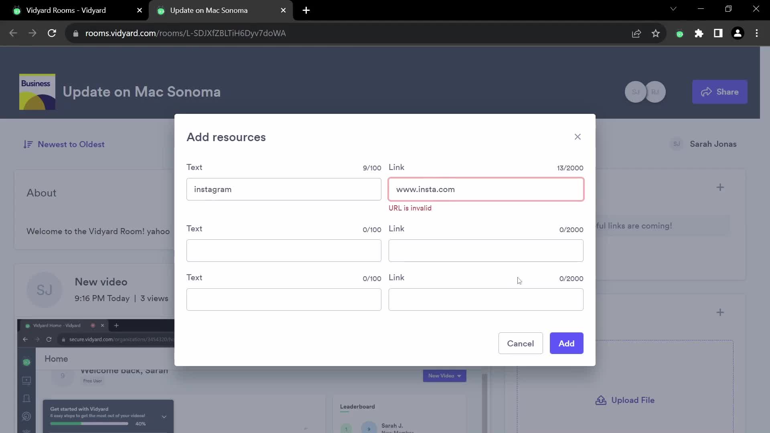Image resolution: width=770 pixels, height=433 pixels.
Task: Focus the third row Link field
Action: click(x=486, y=299)
